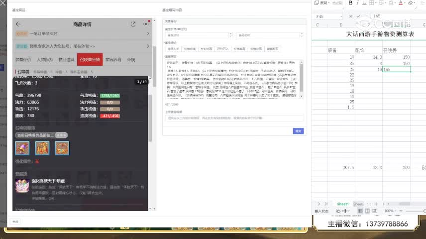
Task: Close the overlay with top-left X
Action: point(2,3)
